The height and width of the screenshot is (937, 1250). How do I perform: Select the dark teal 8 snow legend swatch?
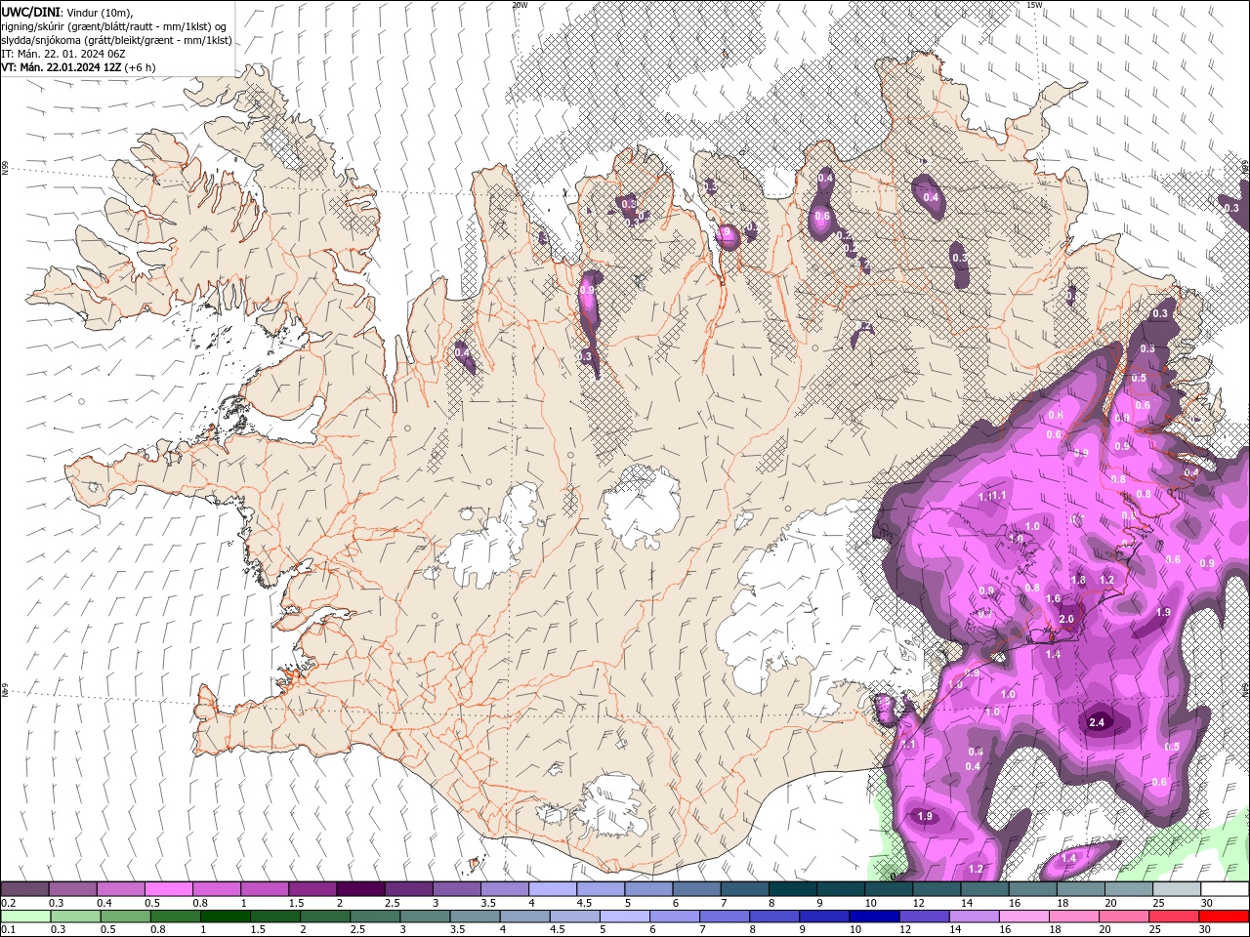793,889
